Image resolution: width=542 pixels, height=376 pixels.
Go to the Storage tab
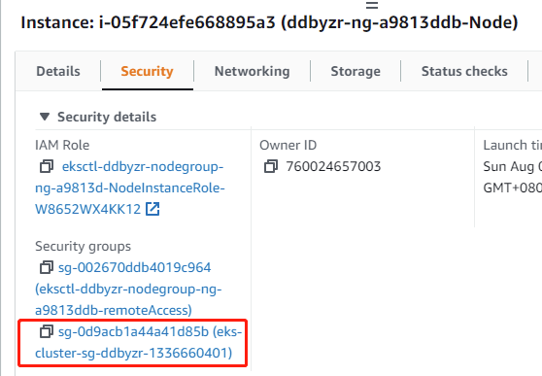[356, 71]
